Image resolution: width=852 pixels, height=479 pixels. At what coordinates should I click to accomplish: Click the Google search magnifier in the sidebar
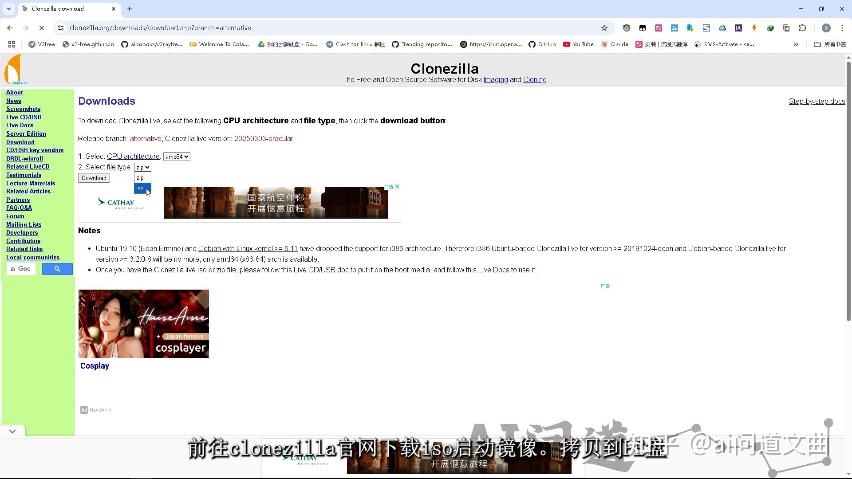point(57,269)
